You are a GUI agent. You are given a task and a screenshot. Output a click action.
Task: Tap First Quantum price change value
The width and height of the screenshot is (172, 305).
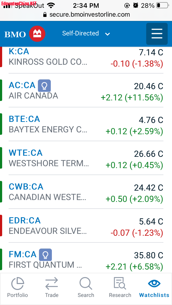point(134,267)
